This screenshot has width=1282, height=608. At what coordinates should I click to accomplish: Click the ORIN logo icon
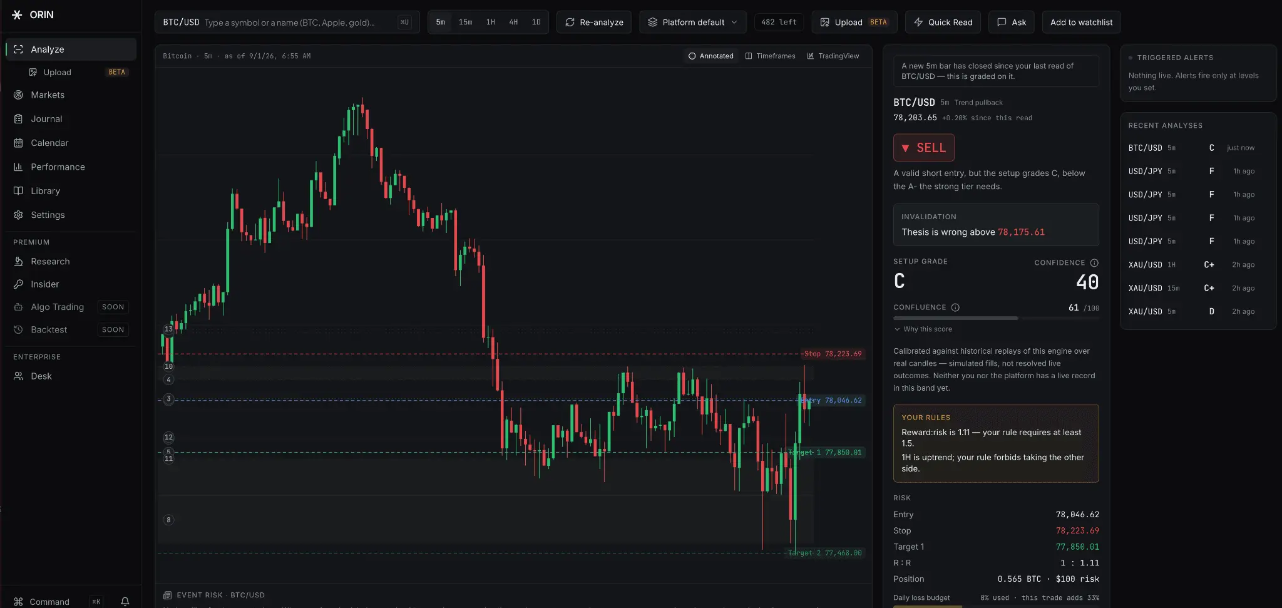17,14
